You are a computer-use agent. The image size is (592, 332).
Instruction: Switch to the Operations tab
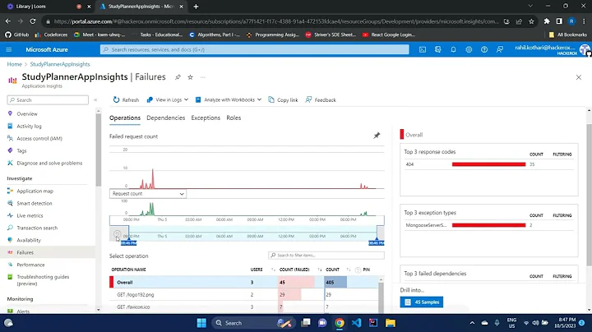[125, 118]
